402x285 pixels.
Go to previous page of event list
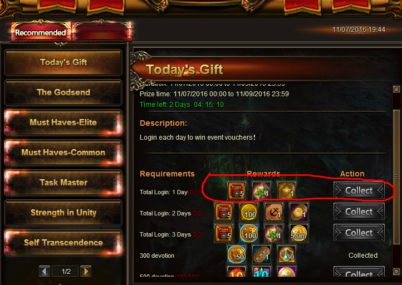coord(45,271)
